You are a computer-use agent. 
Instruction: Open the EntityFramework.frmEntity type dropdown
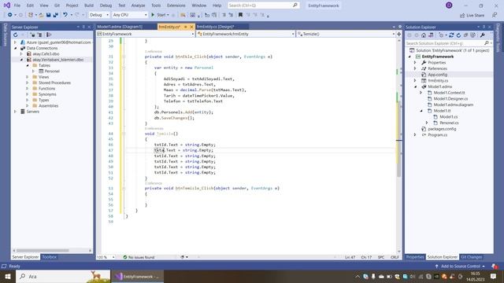246,34
